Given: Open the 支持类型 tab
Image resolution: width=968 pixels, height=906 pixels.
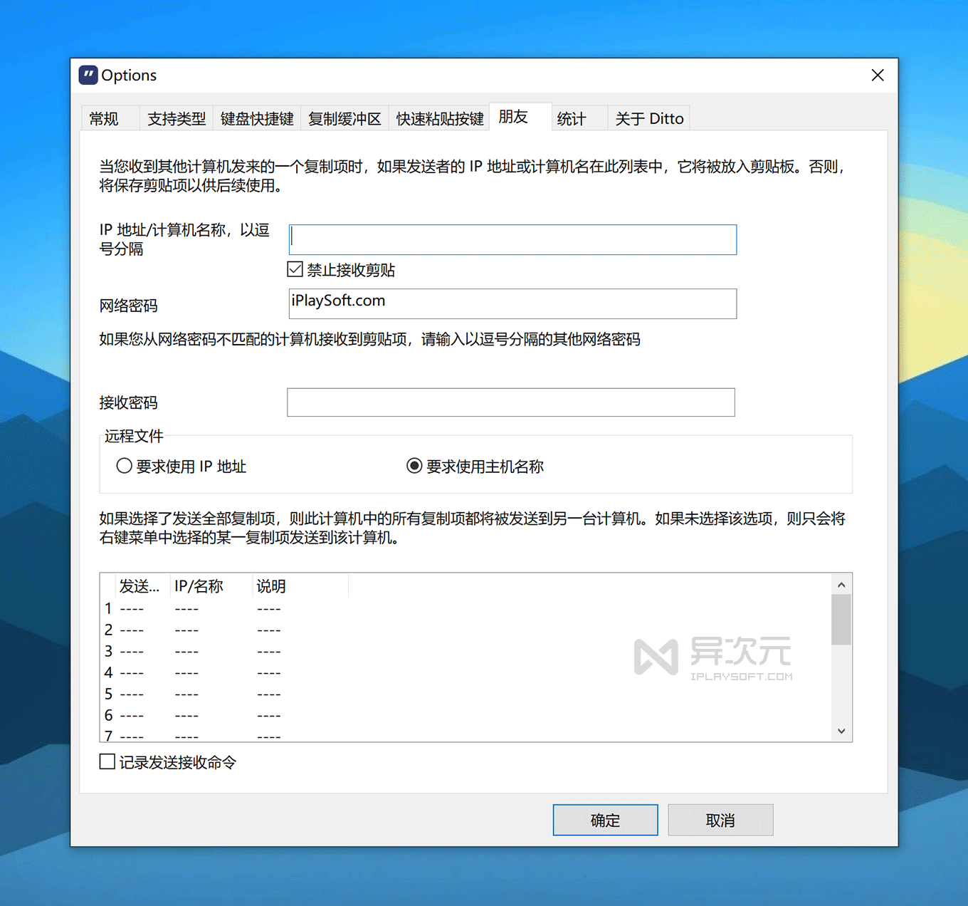Looking at the screenshot, I should click(176, 118).
